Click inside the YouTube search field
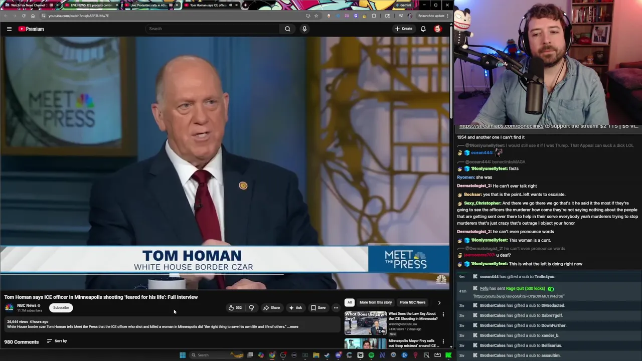The image size is (642, 361). click(x=213, y=29)
